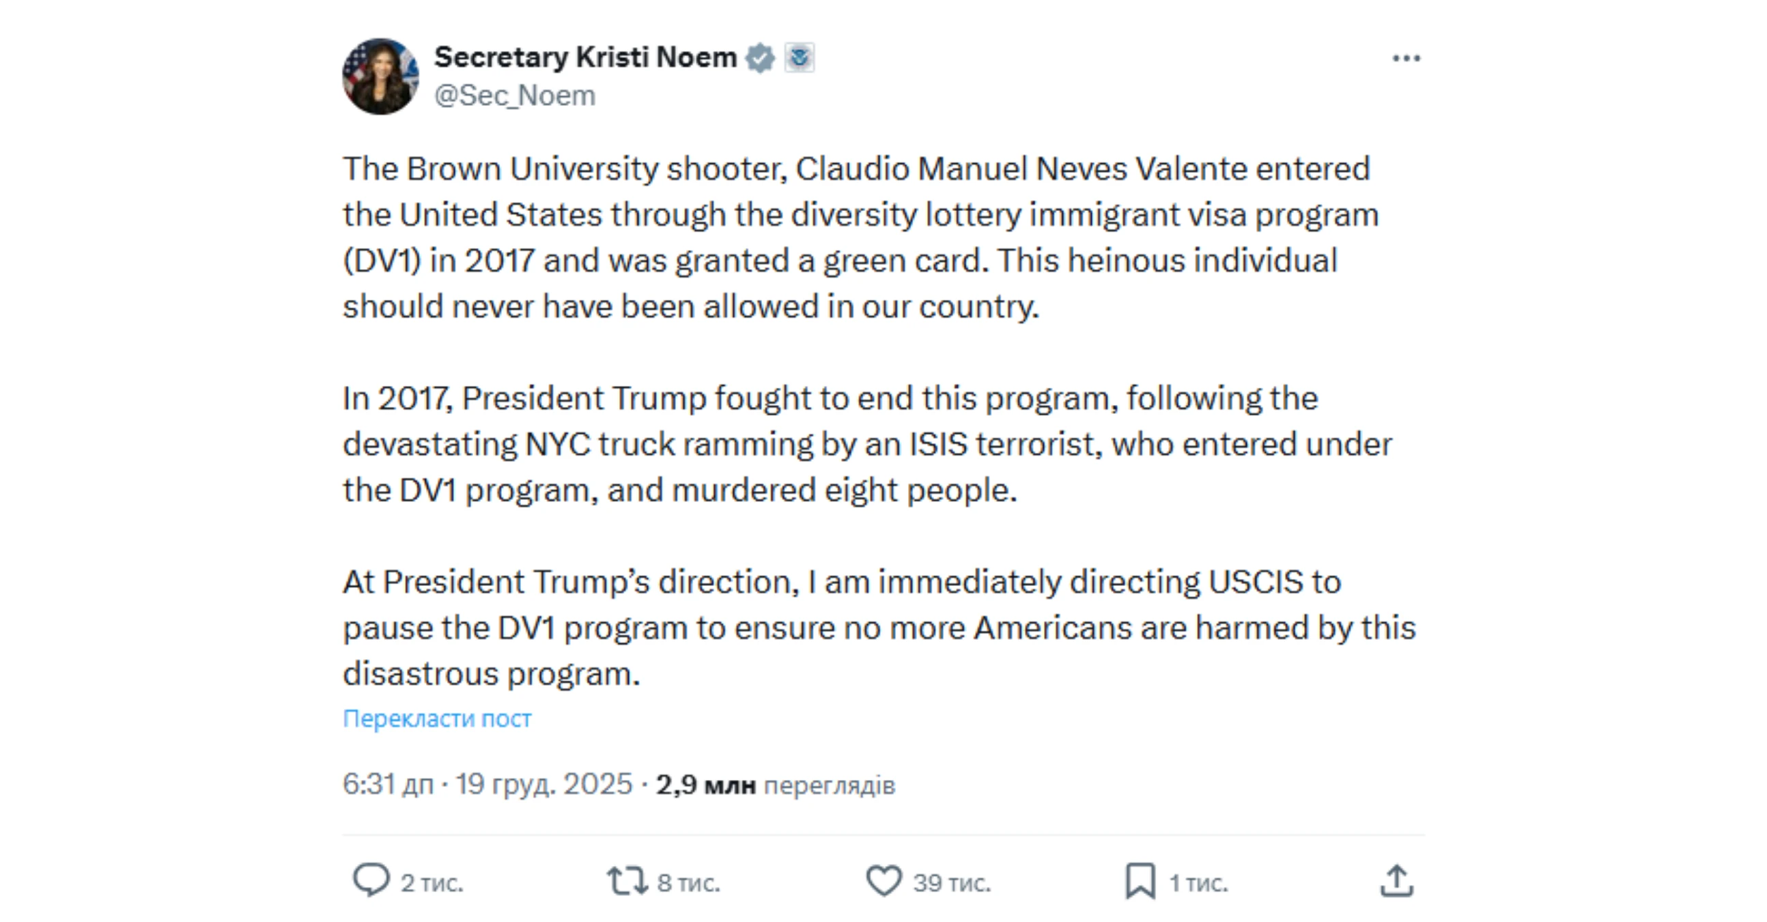The image size is (1767, 922).
Task: Click the '1 тис.' bookmark count
Action: [1198, 883]
